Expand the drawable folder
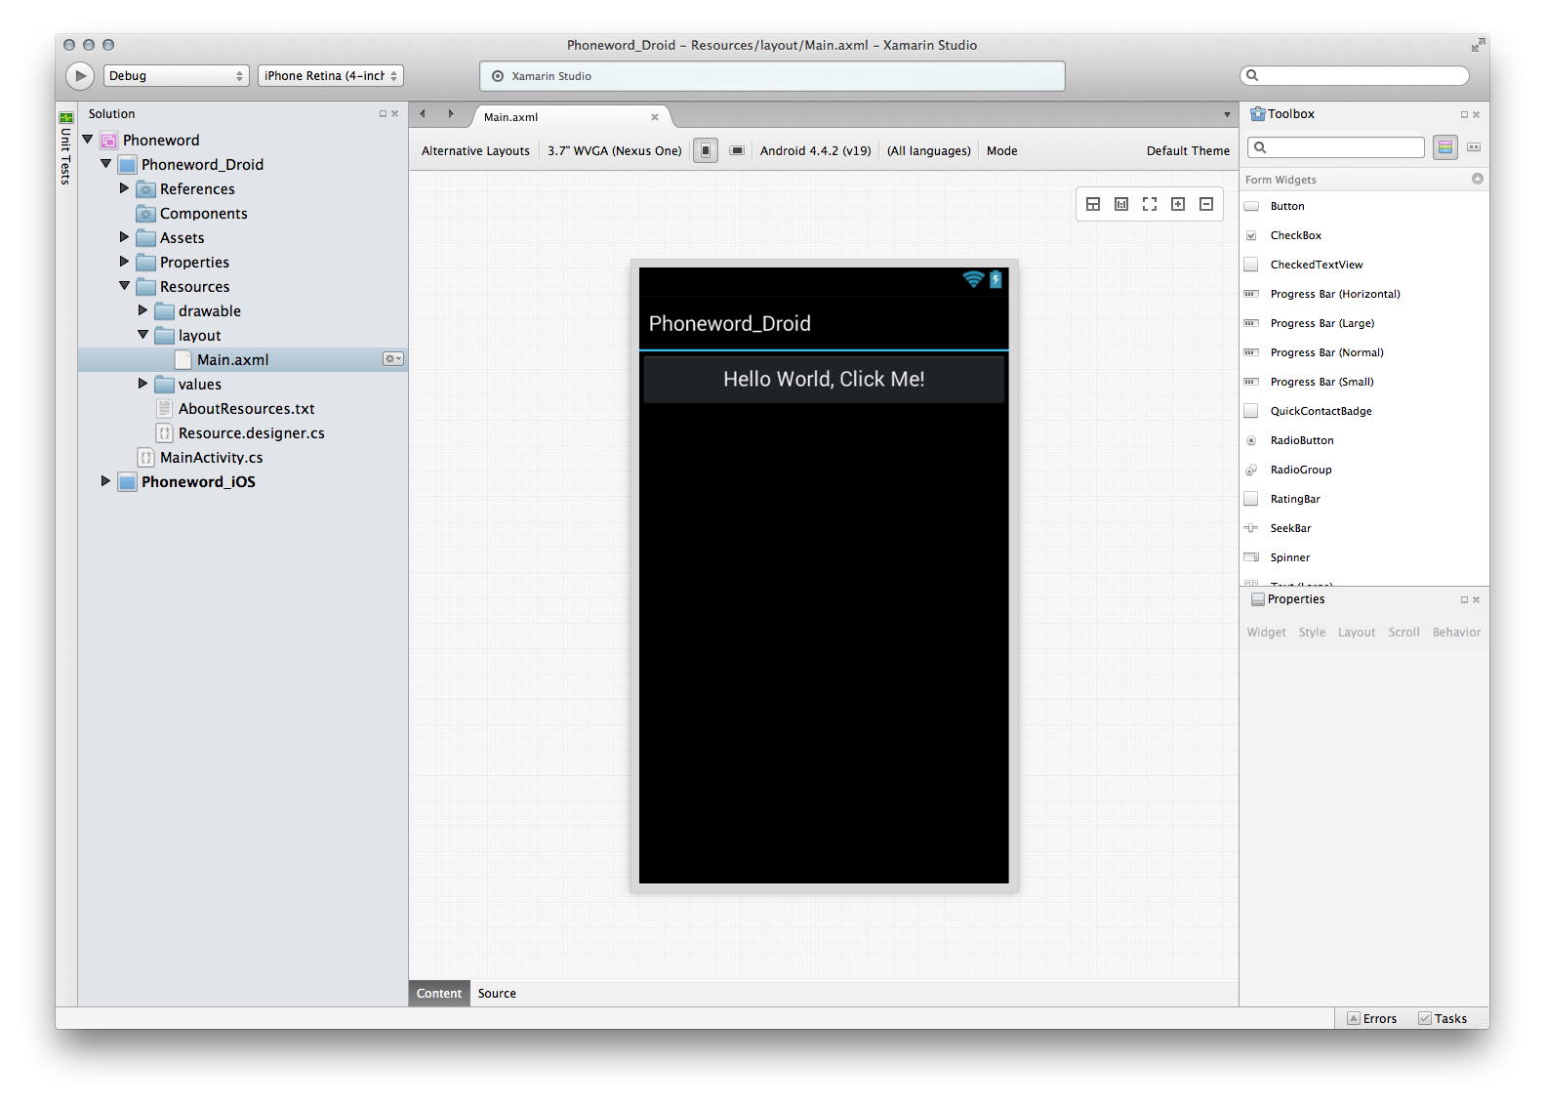Image resolution: width=1545 pixels, height=1106 pixels. [x=142, y=310]
